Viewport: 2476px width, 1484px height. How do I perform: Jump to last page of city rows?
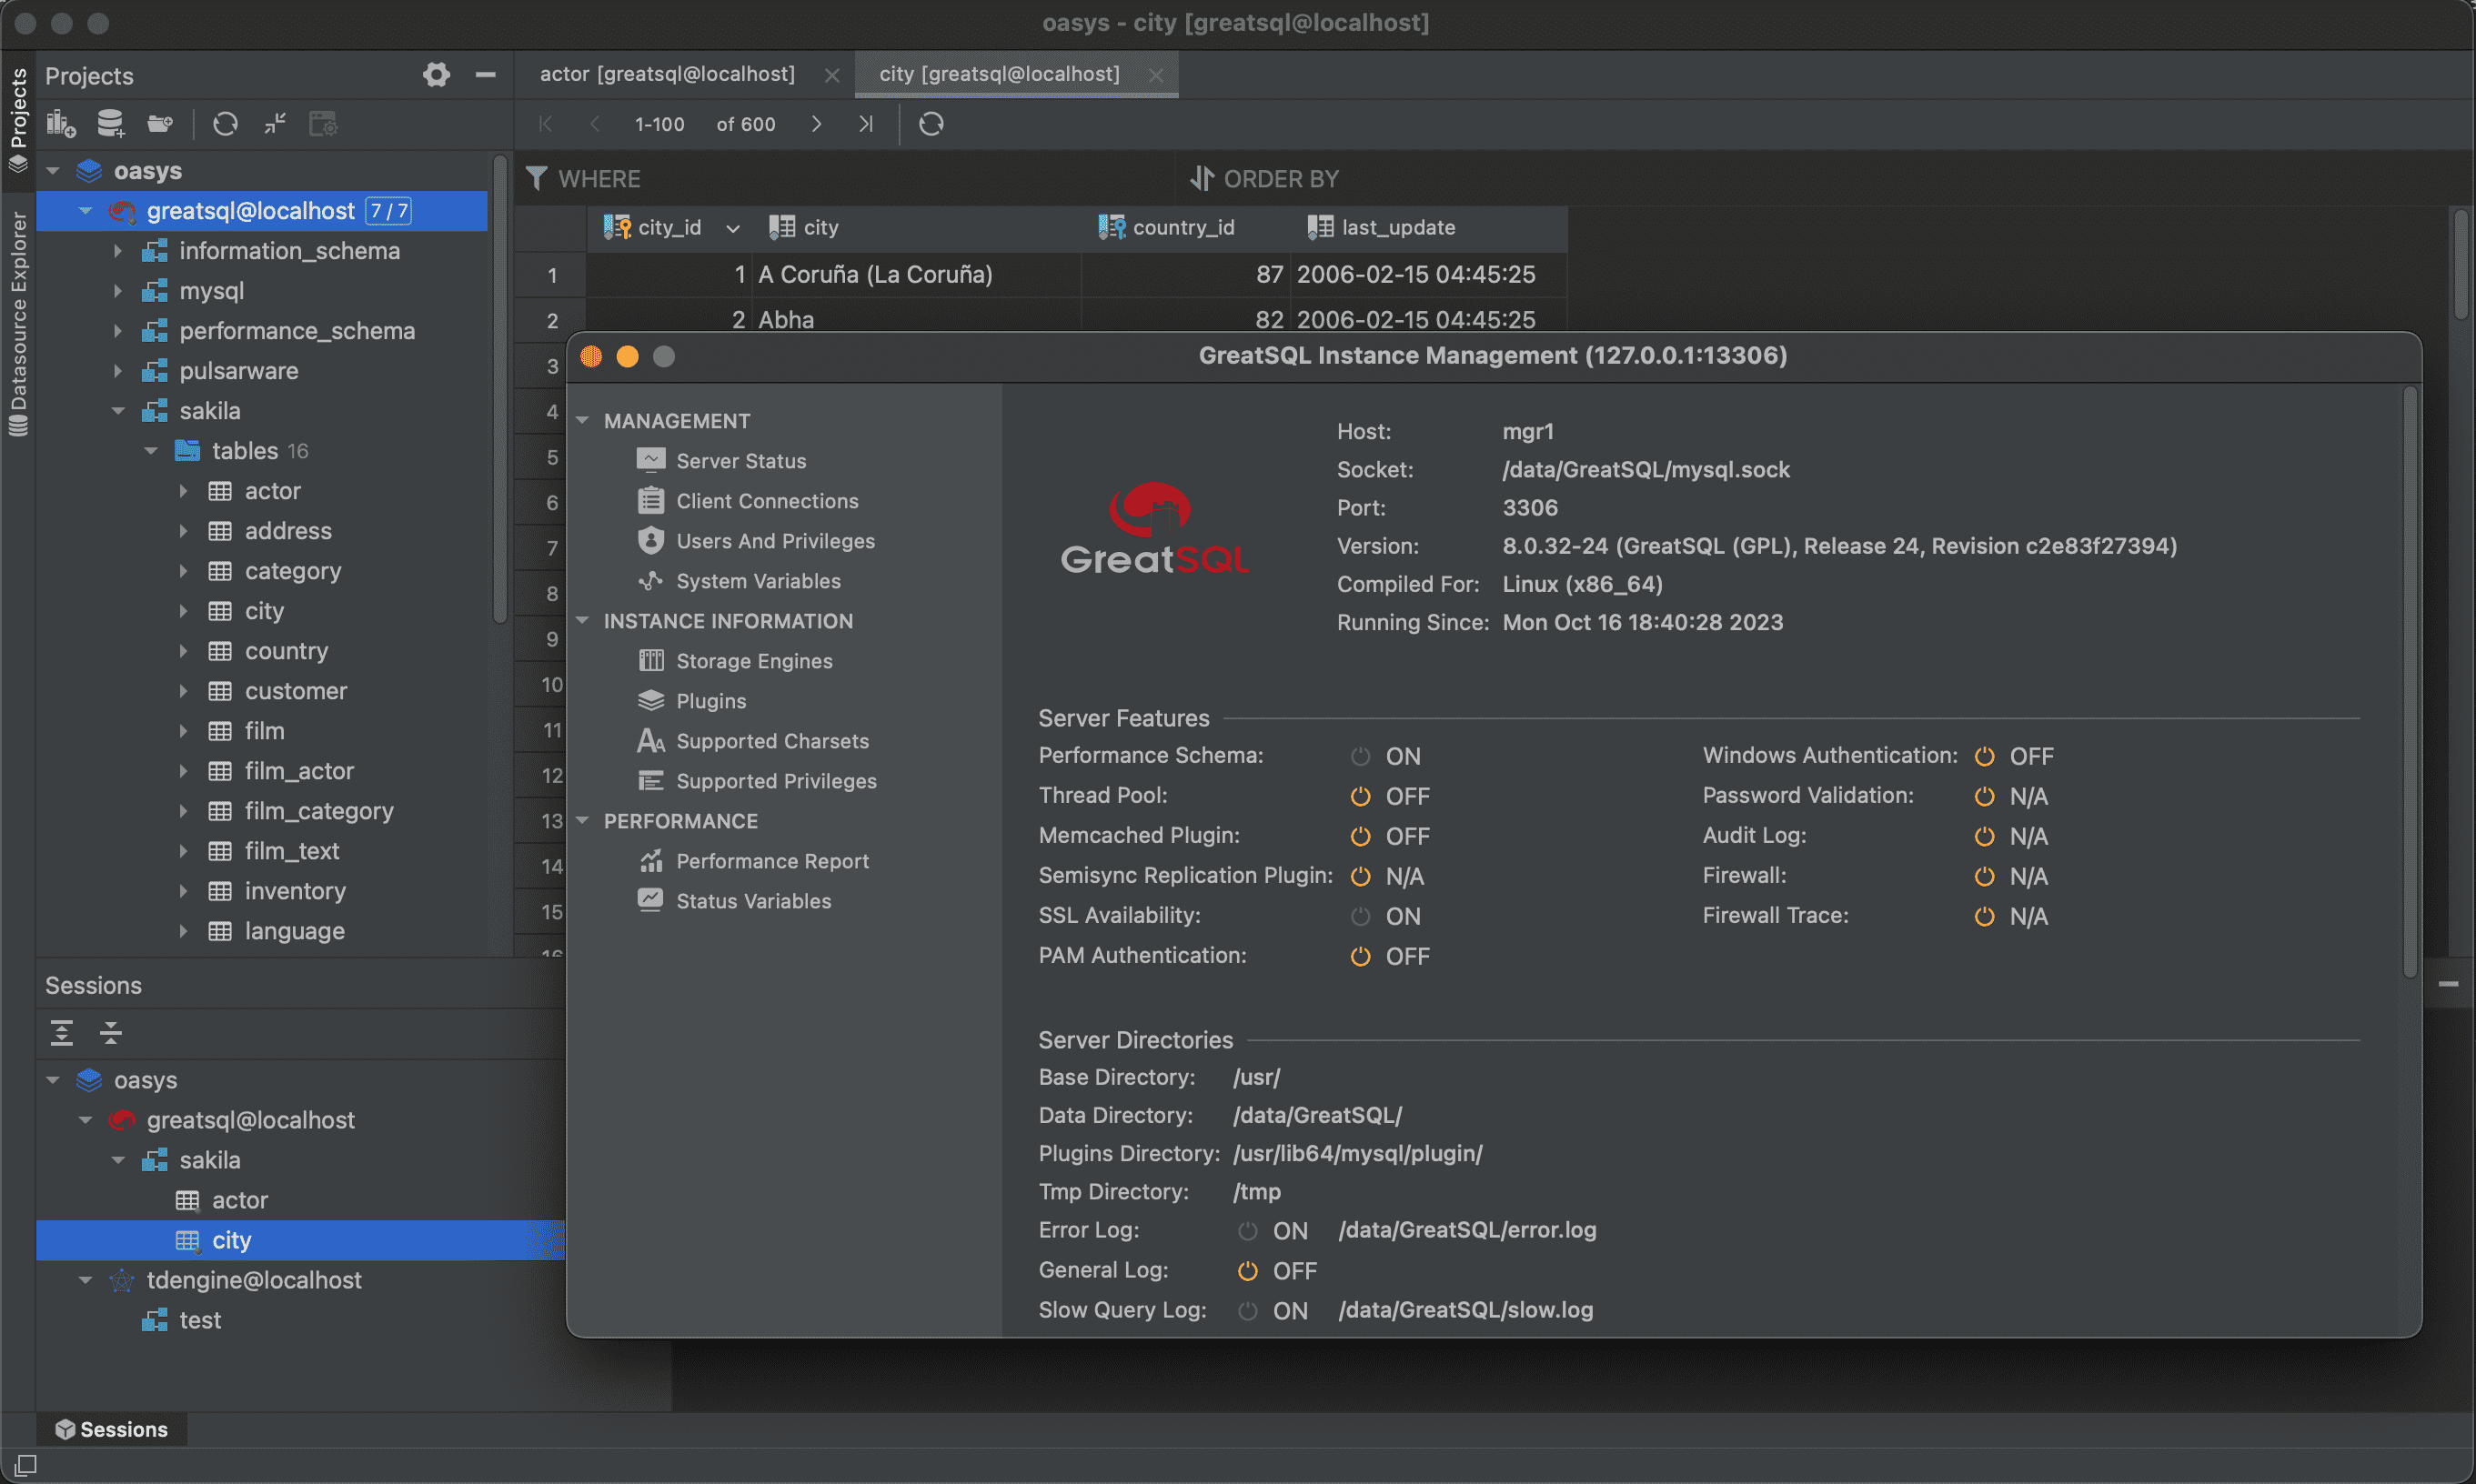coord(866,124)
